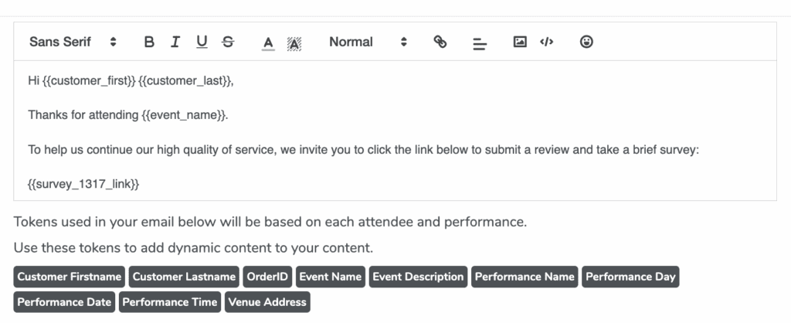Image resolution: width=791 pixels, height=323 pixels.
Task: Expand the Sans Serif font dropdown
Action: 73,42
